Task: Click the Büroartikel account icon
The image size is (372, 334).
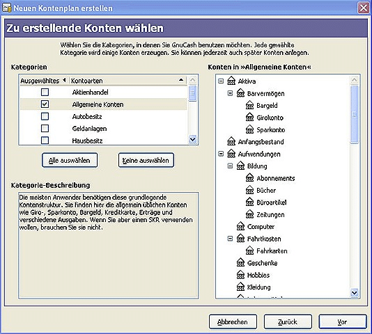Action: coord(249,202)
